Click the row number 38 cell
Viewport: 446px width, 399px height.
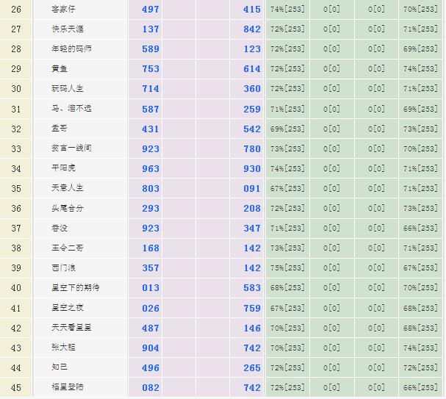16,248
